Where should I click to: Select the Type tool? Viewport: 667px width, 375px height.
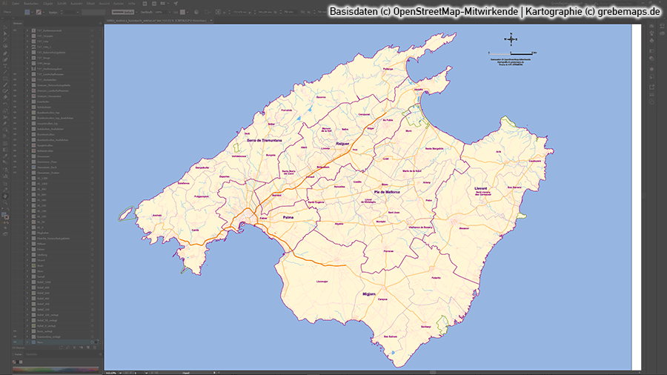(5, 67)
